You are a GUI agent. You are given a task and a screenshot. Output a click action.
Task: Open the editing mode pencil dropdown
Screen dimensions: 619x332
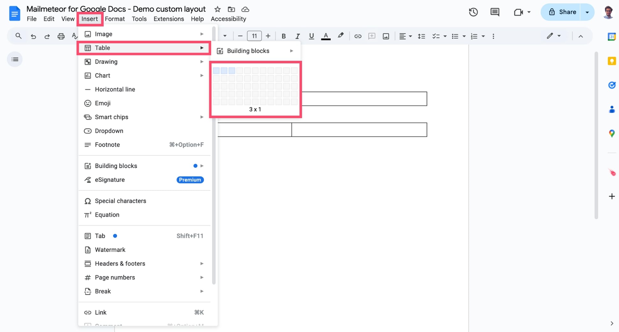[x=554, y=36]
